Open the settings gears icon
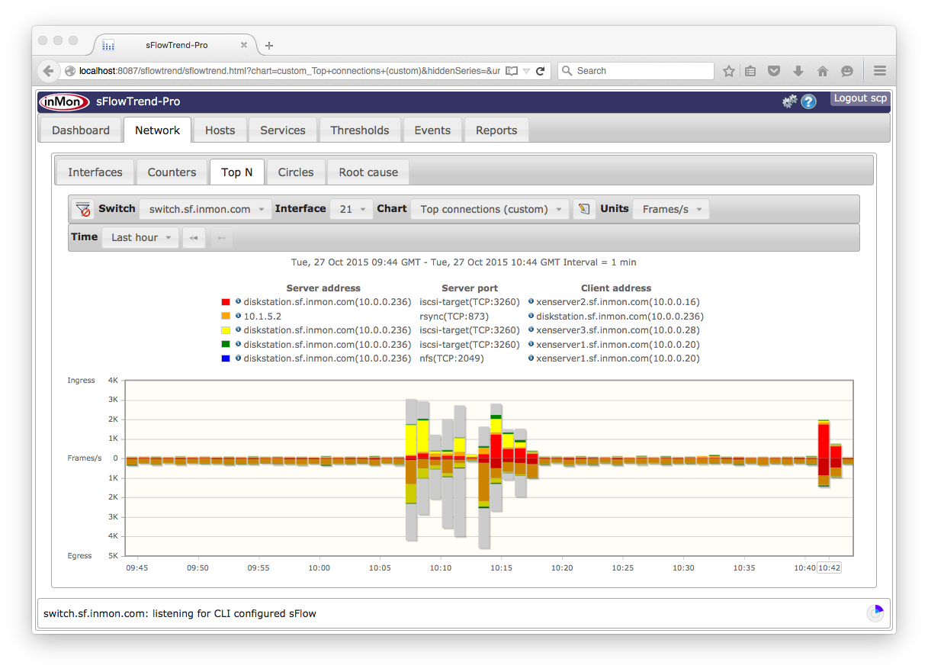928x672 pixels. [790, 101]
